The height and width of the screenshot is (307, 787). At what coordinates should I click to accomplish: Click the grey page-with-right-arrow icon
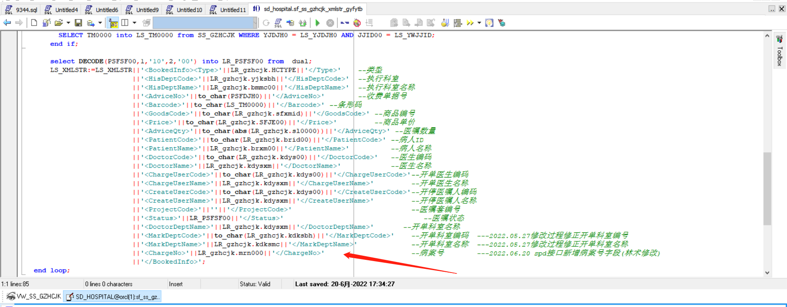click(x=406, y=23)
